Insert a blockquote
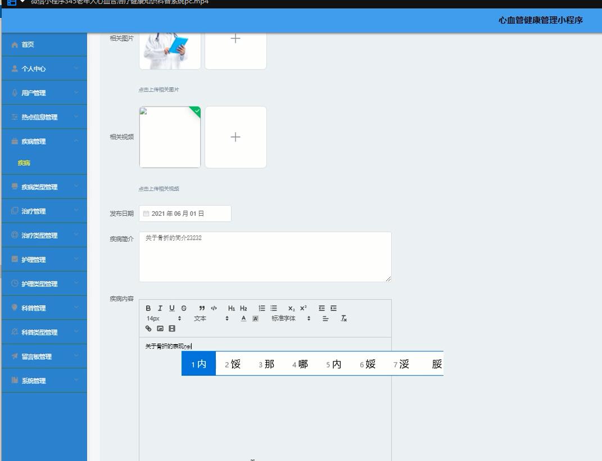Screen dimensions: 602x461 coord(202,308)
